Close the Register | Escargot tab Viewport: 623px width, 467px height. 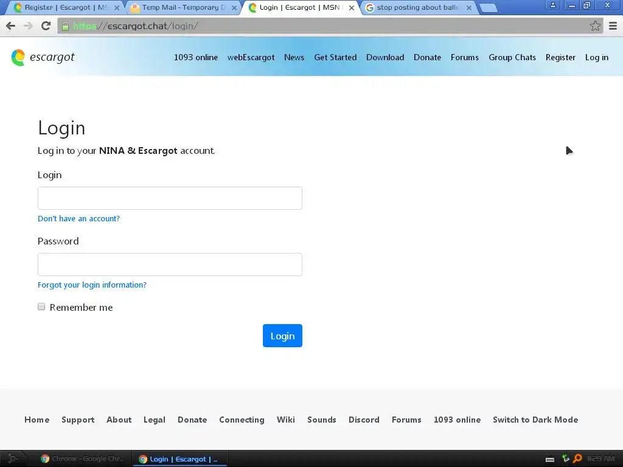click(x=117, y=7)
